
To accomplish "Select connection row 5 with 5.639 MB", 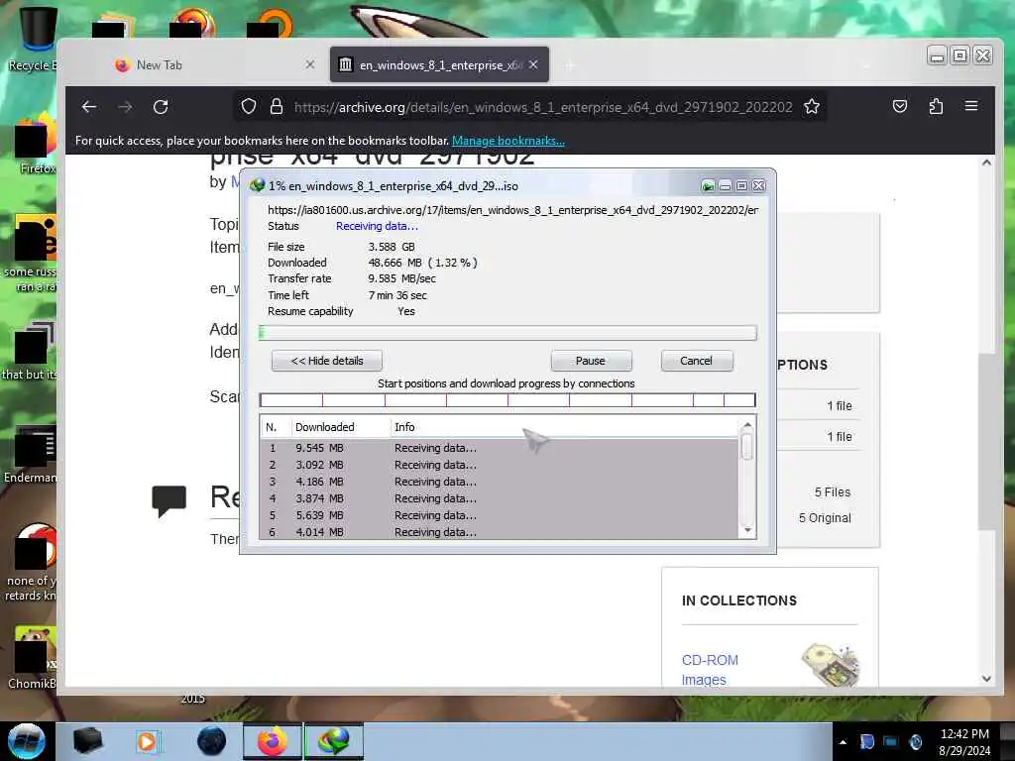I will 499,515.
